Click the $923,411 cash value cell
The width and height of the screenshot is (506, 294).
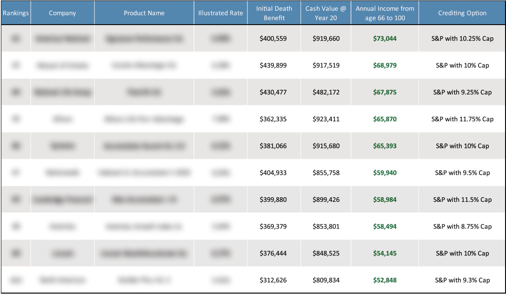[x=325, y=119]
